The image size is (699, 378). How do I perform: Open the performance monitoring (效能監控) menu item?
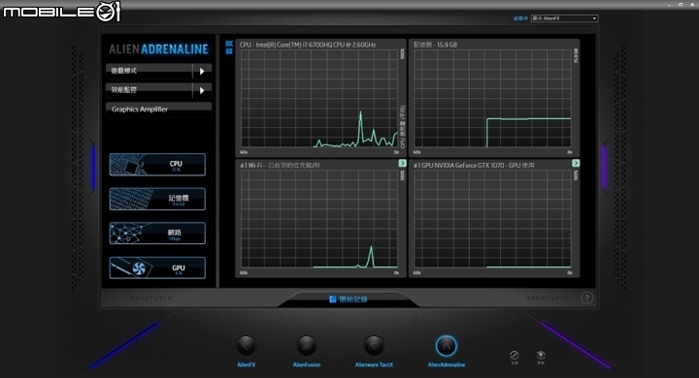pos(149,90)
